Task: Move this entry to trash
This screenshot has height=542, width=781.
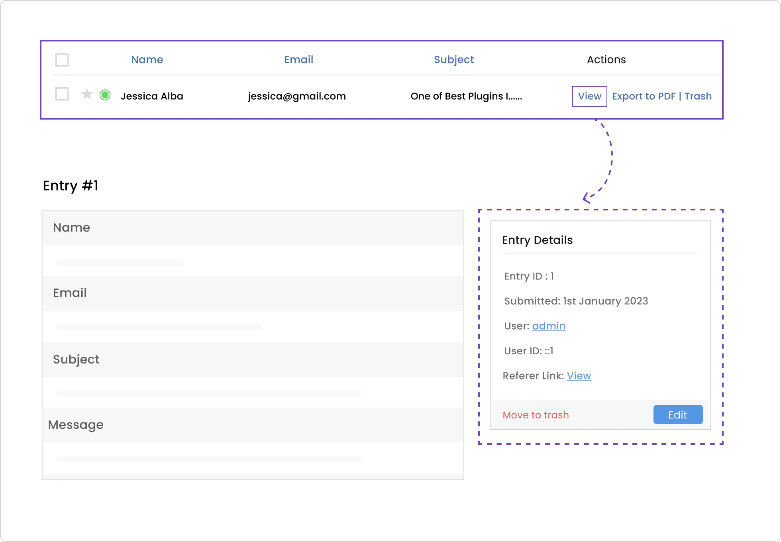Action: coord(536,415)
